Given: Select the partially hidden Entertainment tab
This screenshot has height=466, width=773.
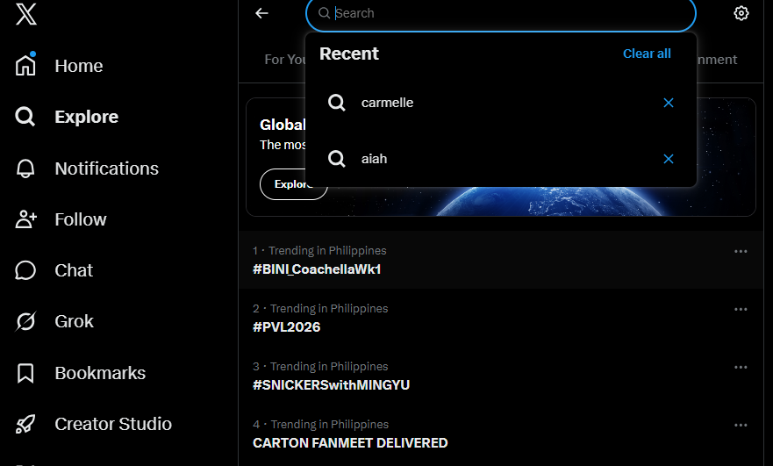Looking at the screenshot, I should [x=718, y=60].
